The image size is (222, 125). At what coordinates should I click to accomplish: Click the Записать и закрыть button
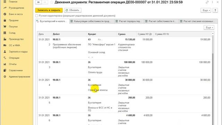49,10
